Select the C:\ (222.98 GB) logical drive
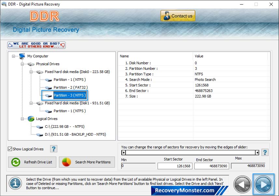This screenshot has width=279, height=196. [x=65, y=127]
